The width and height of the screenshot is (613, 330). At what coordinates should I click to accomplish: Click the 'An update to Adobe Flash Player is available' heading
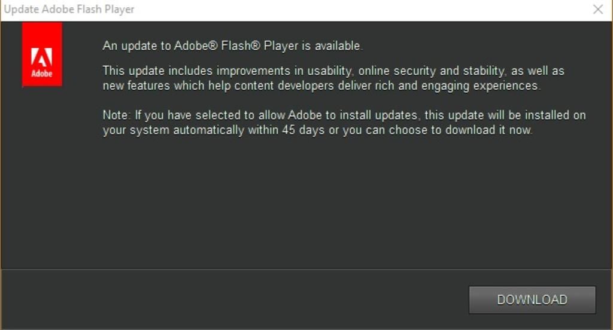tap(233, 46)
